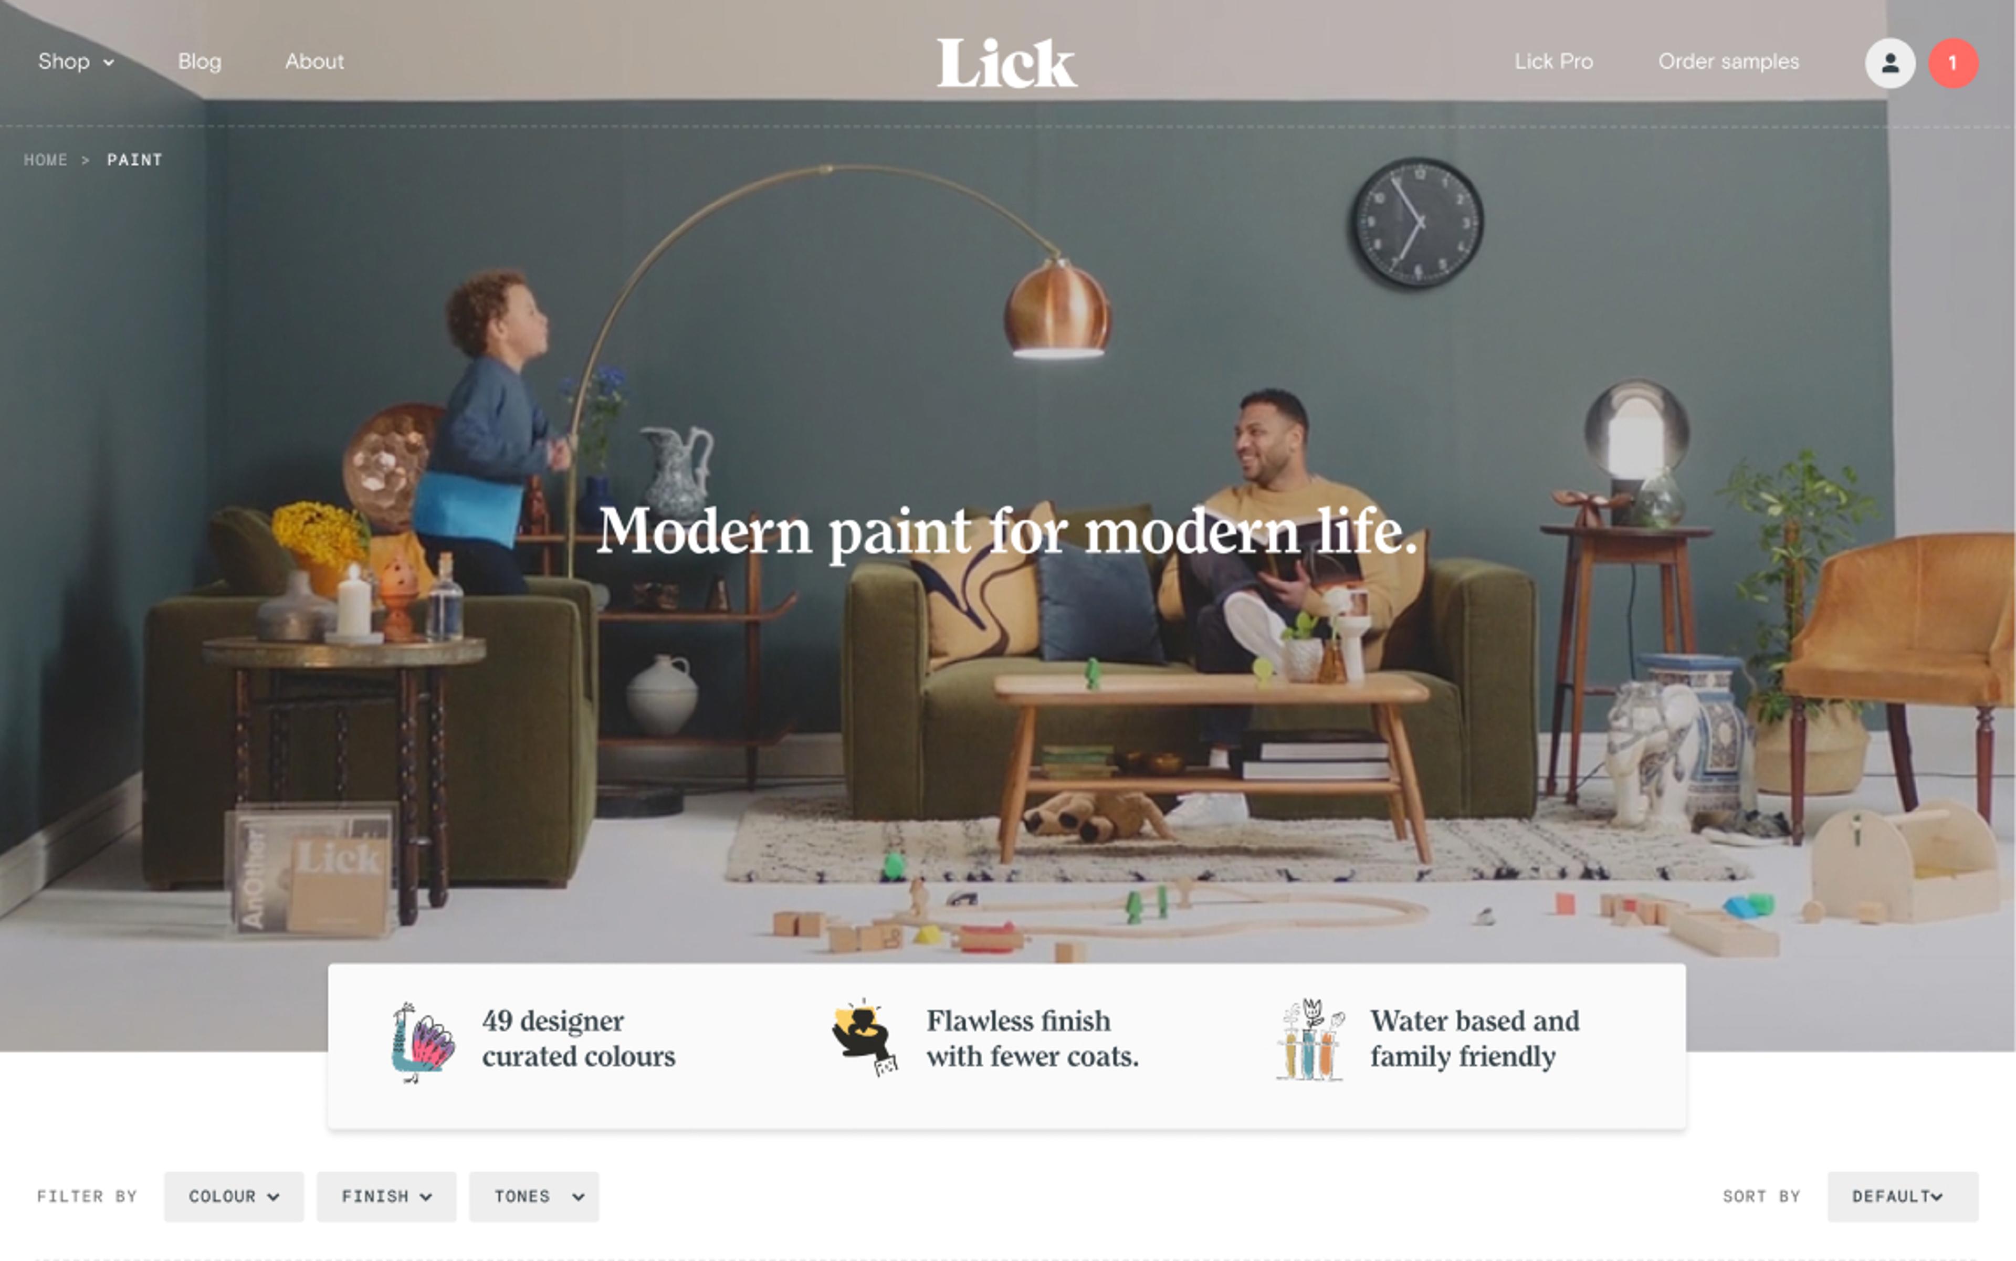Click the Water based and family friendly text
This screenshot has height=1261, width=2016.
[1474, 1038]
